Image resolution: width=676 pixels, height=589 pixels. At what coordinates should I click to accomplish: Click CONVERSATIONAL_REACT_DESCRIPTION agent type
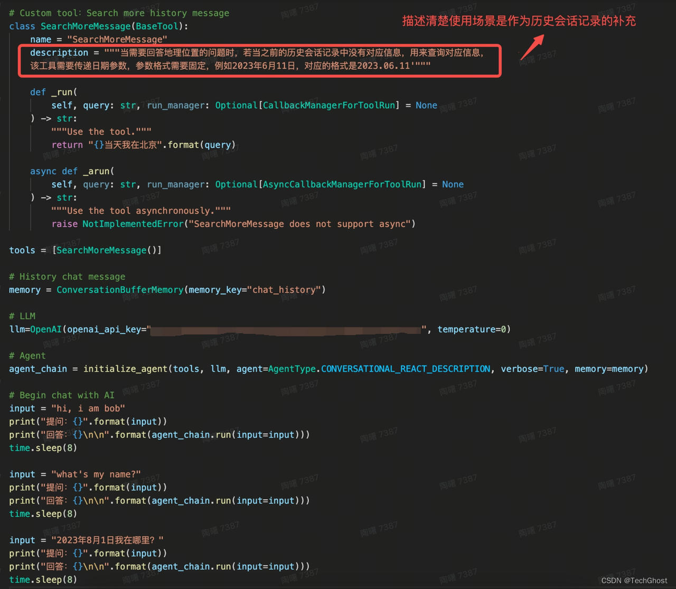406,369
